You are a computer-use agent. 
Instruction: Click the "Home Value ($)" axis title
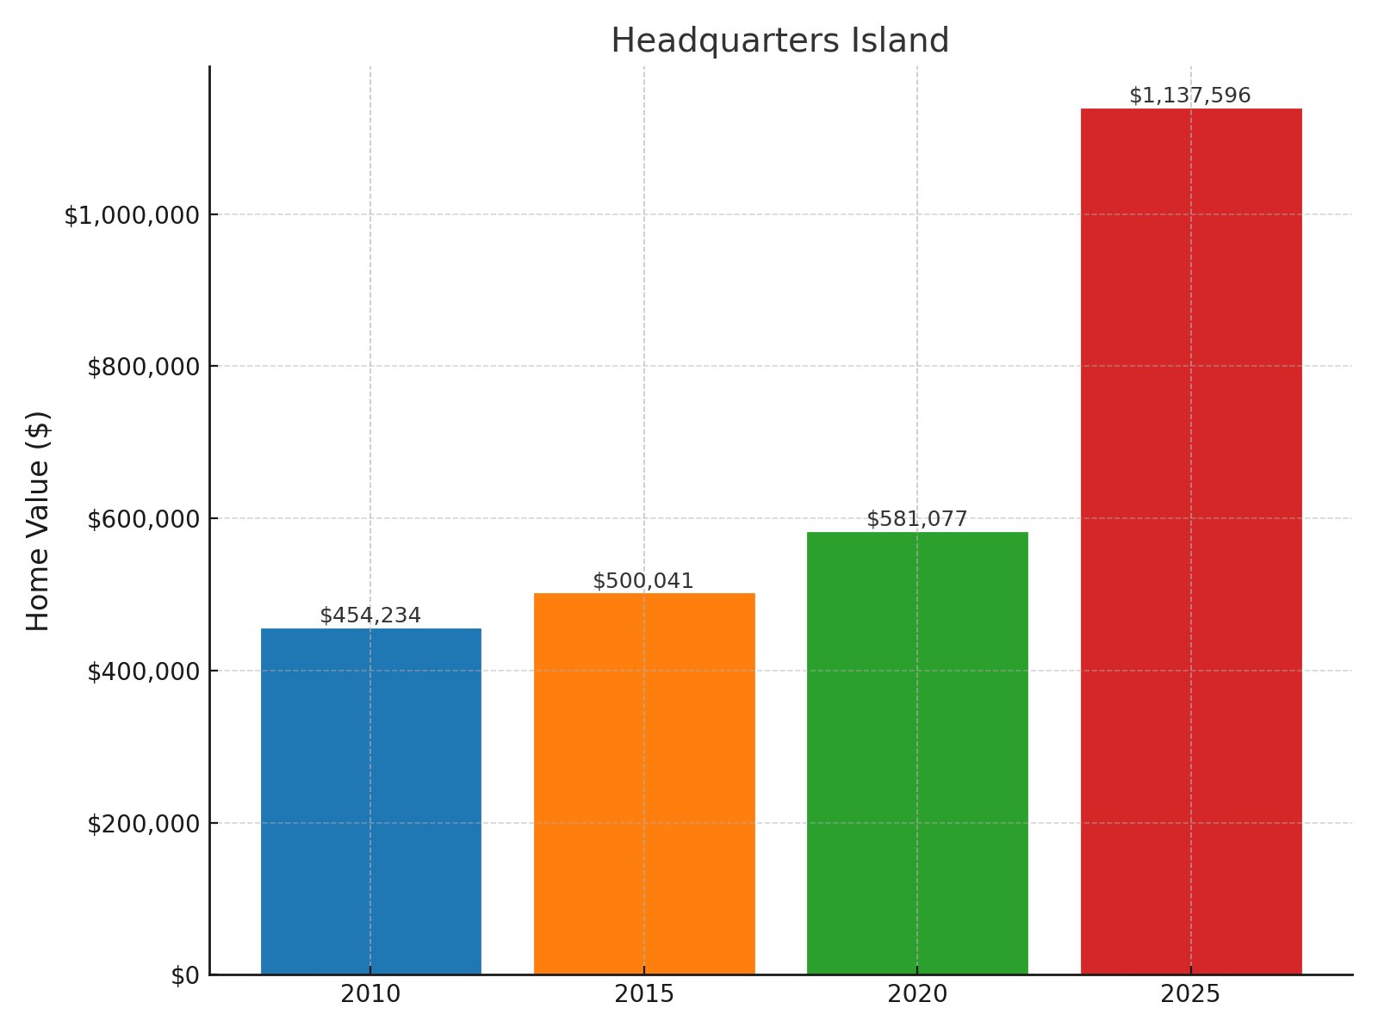38,520
